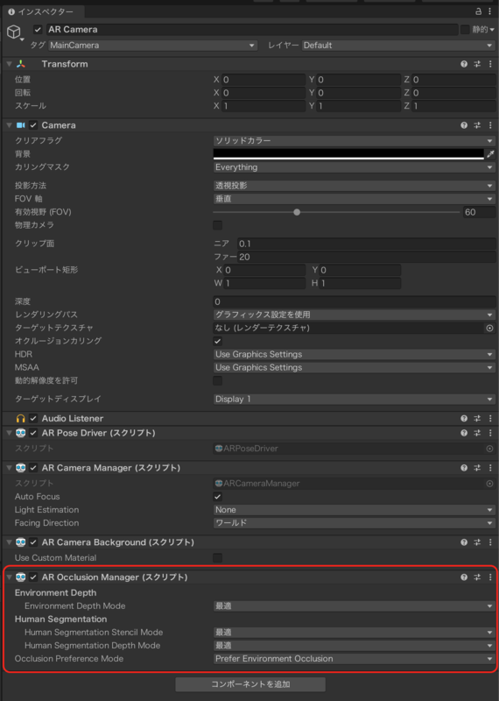499x701 pixels.
Task: Open AR Camera Background help icon
Action: (x=464, y=542)
